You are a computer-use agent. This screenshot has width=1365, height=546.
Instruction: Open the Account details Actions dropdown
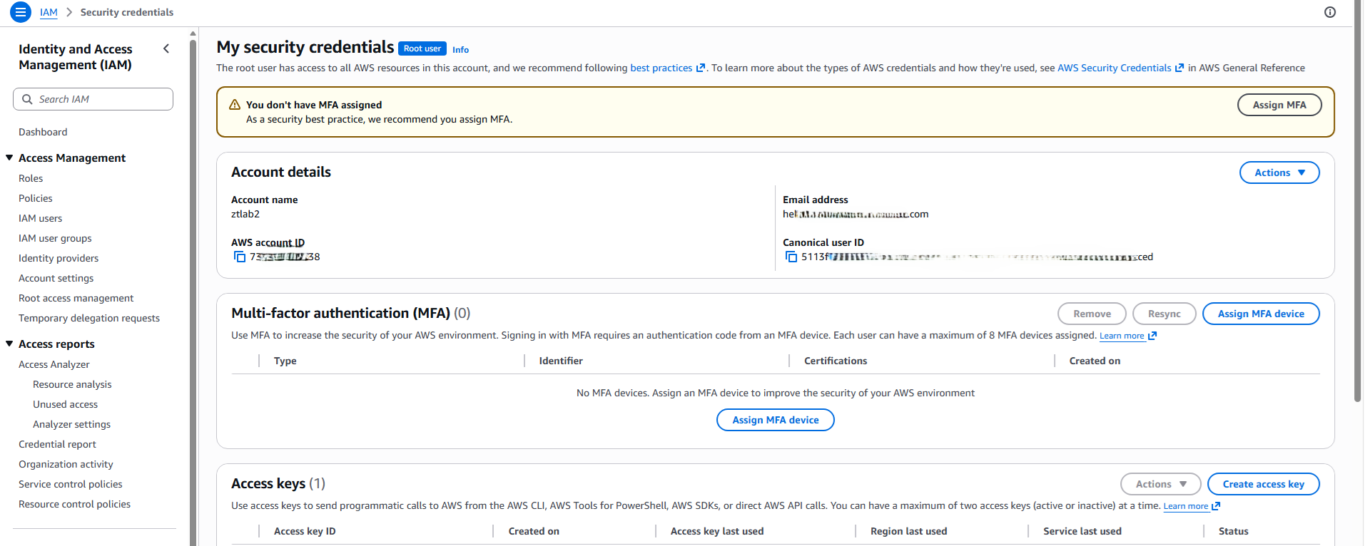coord(1279,172)
